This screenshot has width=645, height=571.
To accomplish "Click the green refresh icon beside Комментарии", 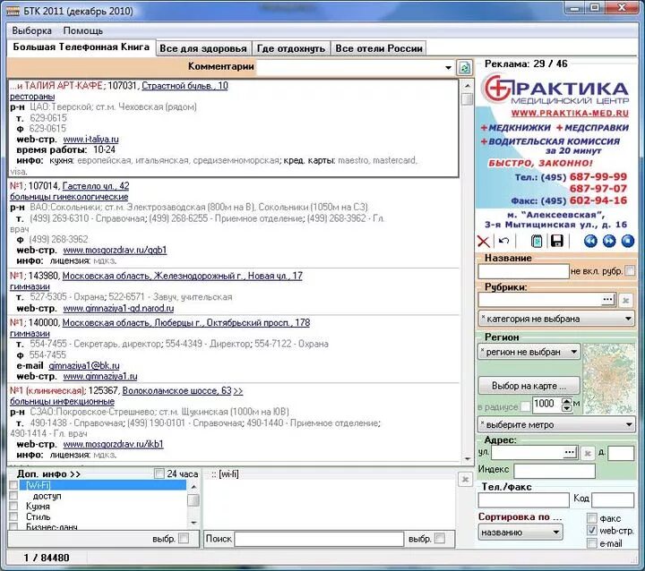I will click(465, 67).
